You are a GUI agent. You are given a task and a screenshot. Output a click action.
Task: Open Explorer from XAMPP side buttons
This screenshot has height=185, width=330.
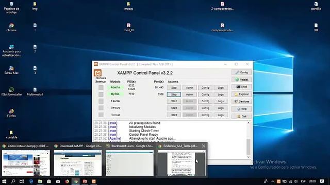click(x=241, y=94)
